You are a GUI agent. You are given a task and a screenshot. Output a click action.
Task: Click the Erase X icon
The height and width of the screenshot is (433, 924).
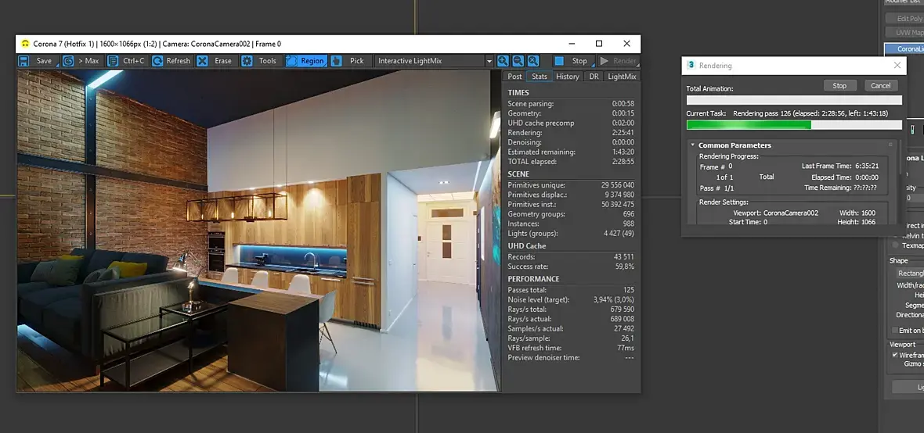[x=202, y=61]
